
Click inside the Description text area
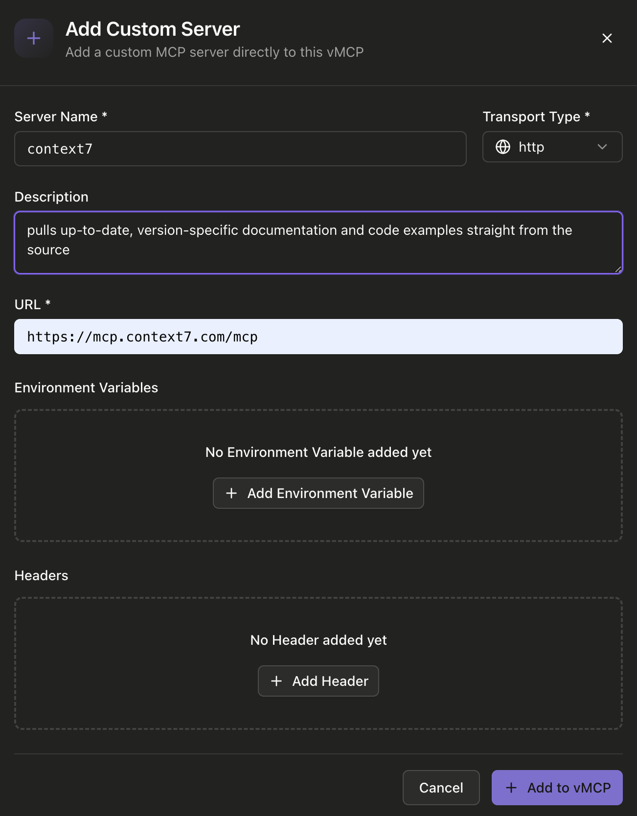click(318, 243)
